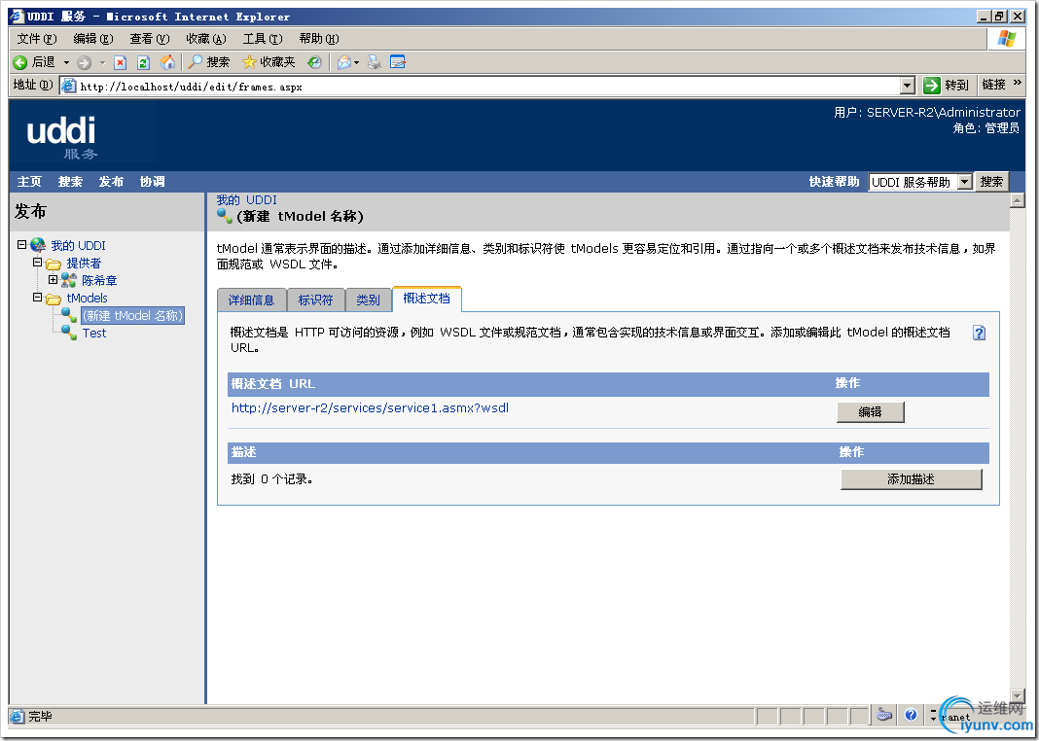Click the tModel icon beside Test
Viewport: 1039px width, 741px height.
[x=69, y=333]
